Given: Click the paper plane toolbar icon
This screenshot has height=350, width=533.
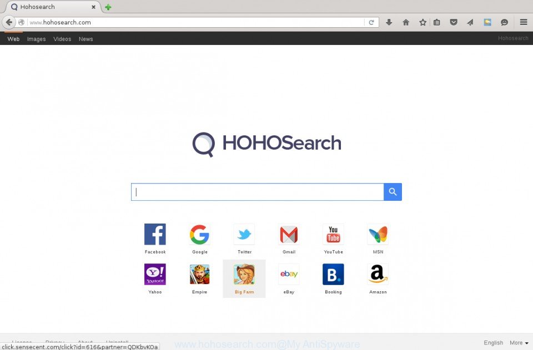Looking at the screenshot, I should (x=470, y=22).
